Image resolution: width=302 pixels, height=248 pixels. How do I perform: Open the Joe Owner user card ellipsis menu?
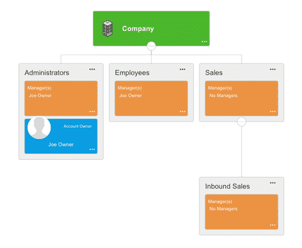pos(92,149)
